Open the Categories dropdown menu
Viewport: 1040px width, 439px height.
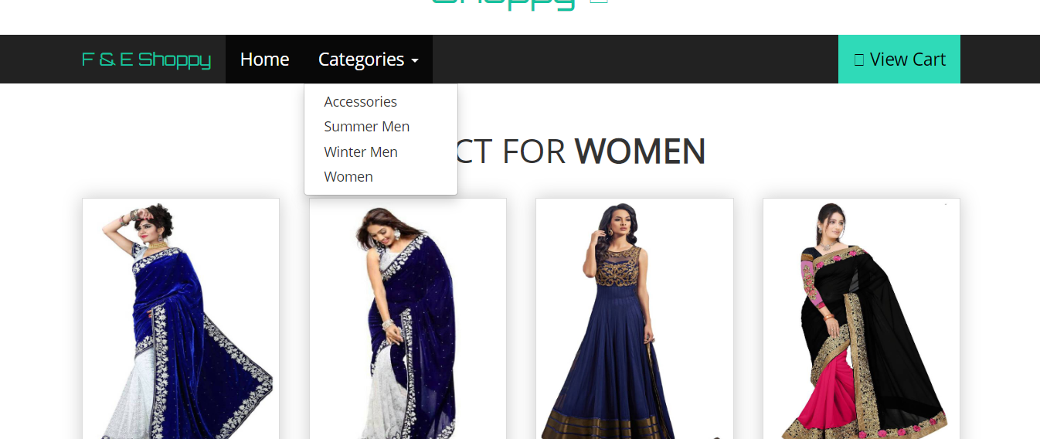368,60
